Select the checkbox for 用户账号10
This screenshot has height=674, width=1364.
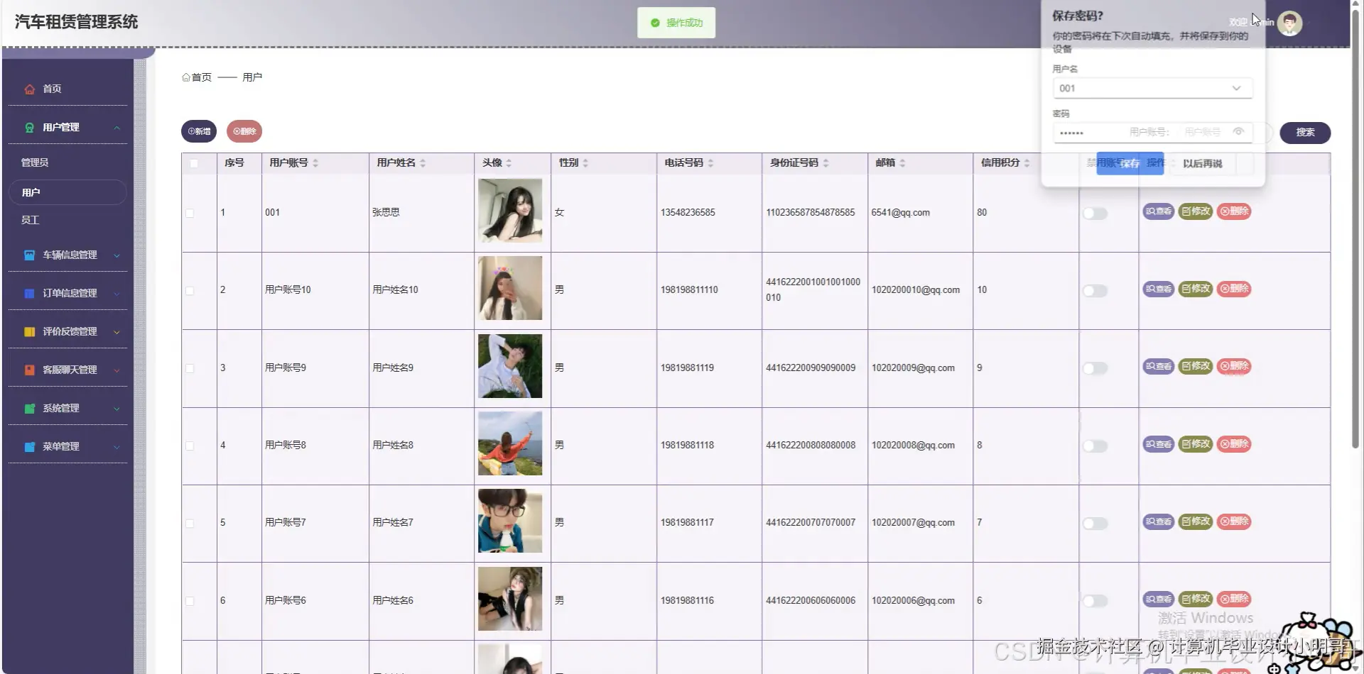point(190,291)
